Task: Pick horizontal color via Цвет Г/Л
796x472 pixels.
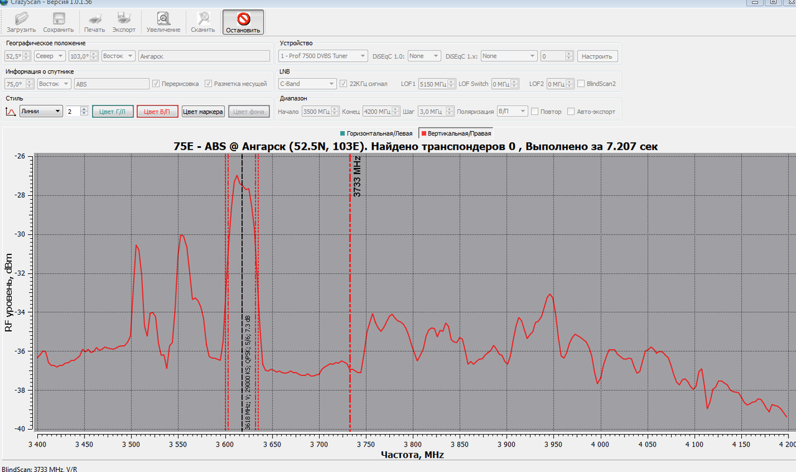Action: point(113,111)
